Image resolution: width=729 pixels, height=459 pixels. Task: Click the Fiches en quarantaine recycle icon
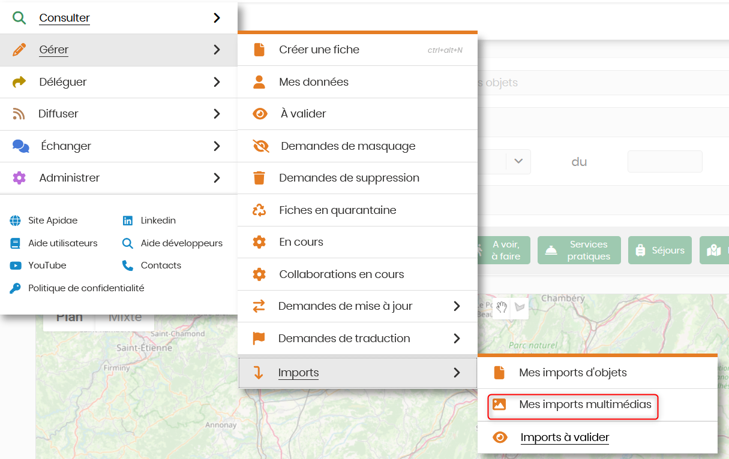[259, 210]
